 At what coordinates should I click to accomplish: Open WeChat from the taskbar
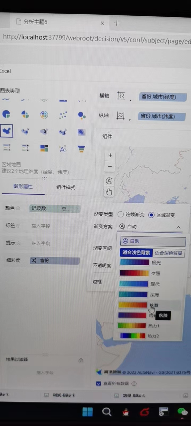click(x=182, y=412)
